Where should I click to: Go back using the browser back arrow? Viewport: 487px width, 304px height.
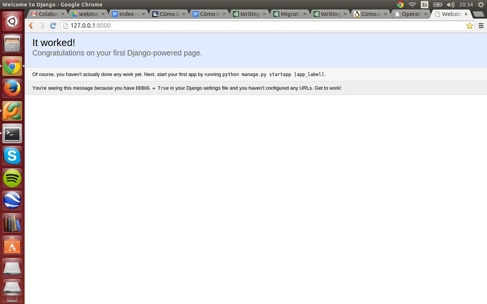tap(31, 26)
